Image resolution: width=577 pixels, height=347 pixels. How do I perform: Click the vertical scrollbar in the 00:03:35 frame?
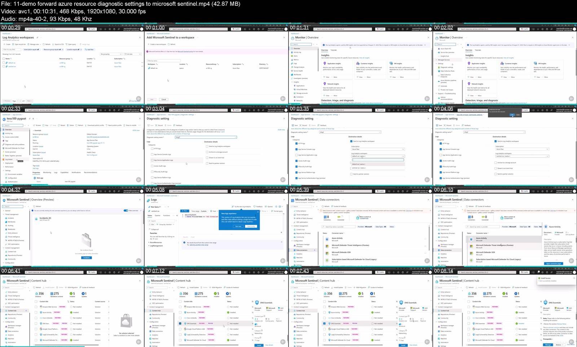click(x=431, y=155)
